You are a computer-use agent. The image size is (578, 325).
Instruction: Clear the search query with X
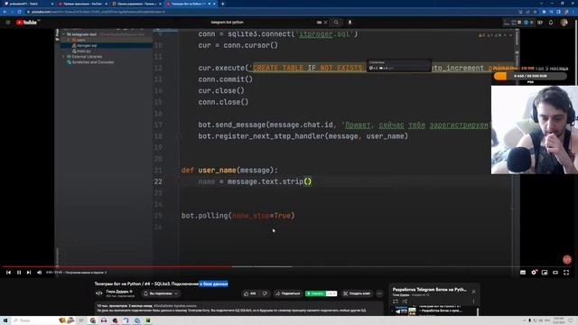point(325,22)
